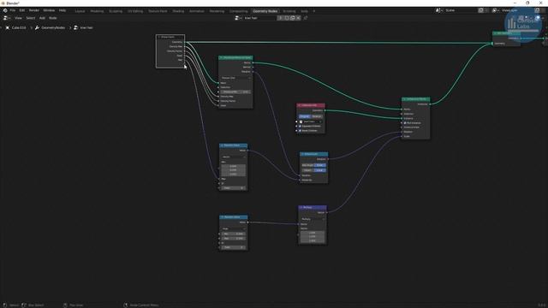Select Original mode in Collection Info node
The width and height of the screenshot is (548, 308).
pos(305,116)
